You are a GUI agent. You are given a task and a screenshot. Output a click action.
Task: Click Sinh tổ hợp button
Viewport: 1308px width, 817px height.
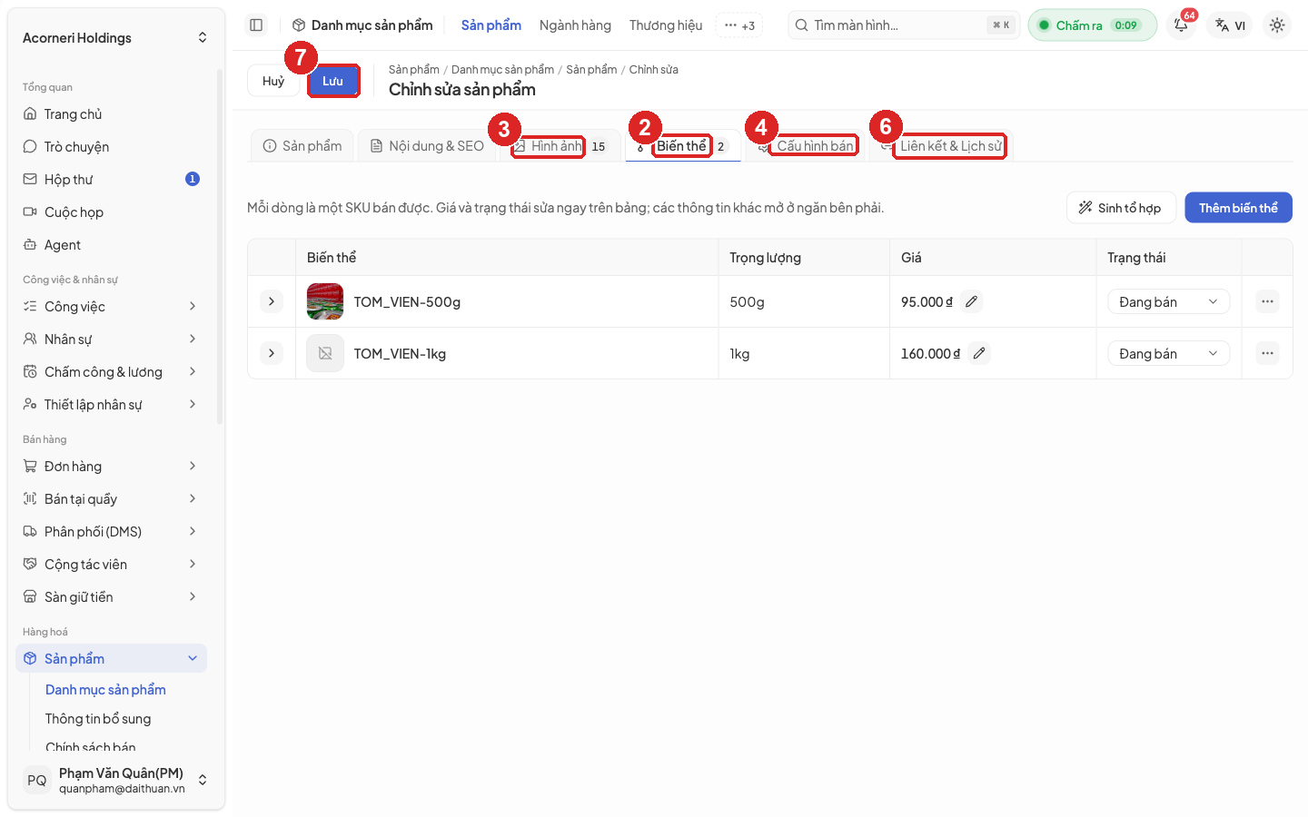1121,208
